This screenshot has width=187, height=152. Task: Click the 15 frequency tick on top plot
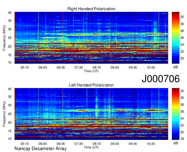point(10,55)
